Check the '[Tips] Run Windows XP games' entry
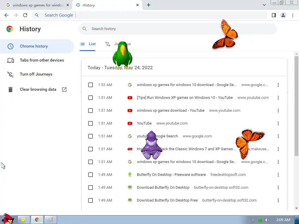The image size is (299, 224). 91,98
